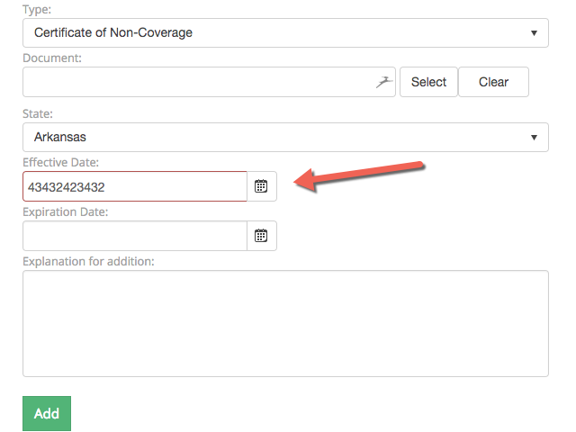576x432 pixels.
Task: Clear the selected document
Action: 493,82
